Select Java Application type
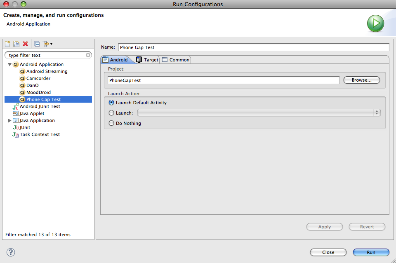Screen dimensions: 396x263 point(37,120)
